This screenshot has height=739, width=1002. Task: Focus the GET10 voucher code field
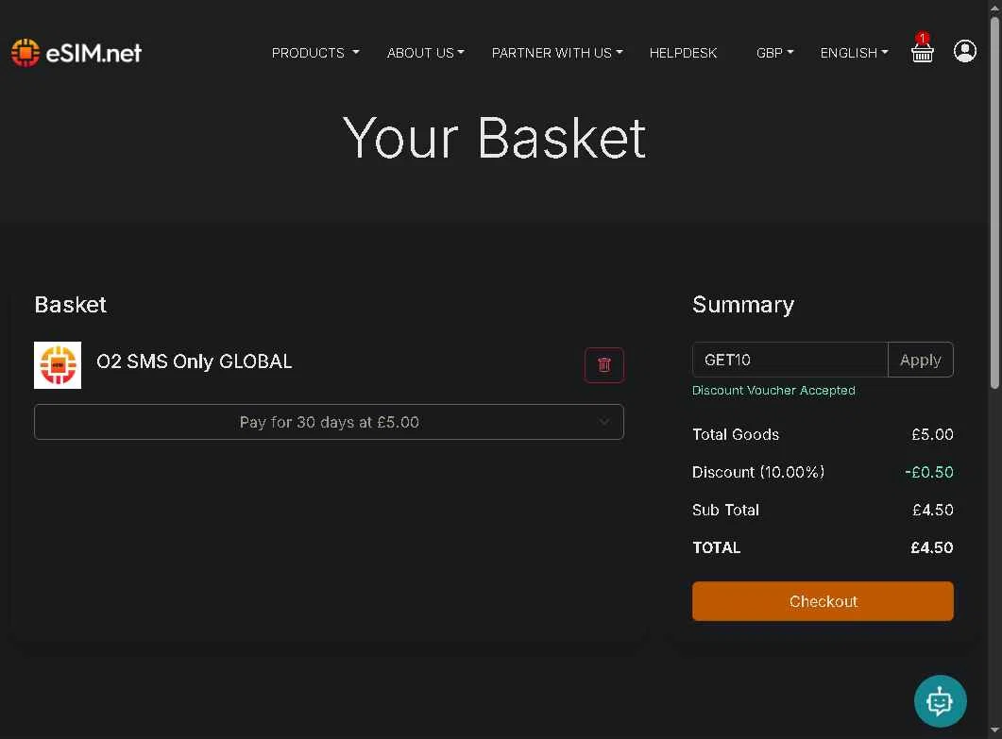790,360
